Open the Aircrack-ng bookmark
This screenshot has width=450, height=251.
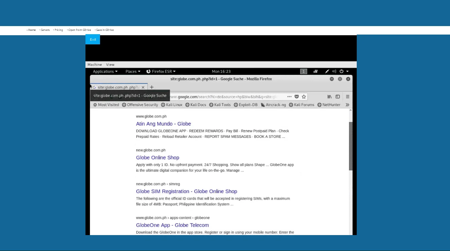[273, 105]
